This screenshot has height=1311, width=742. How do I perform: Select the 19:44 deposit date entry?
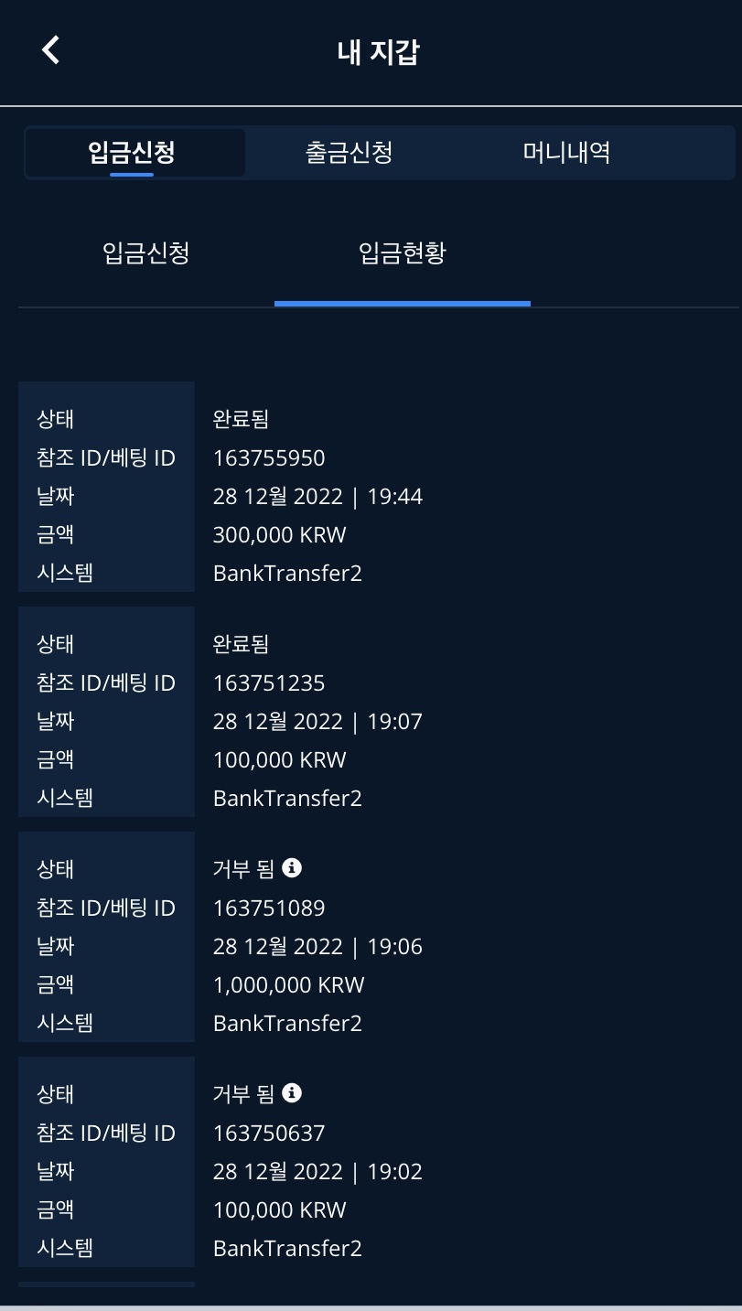pyautogui.click(x=317, y=496)
